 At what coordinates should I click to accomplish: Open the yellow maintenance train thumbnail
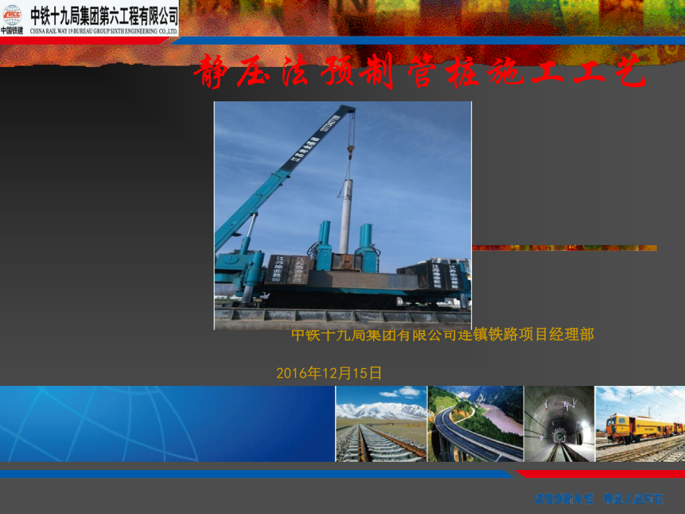(x=640, y=424)
